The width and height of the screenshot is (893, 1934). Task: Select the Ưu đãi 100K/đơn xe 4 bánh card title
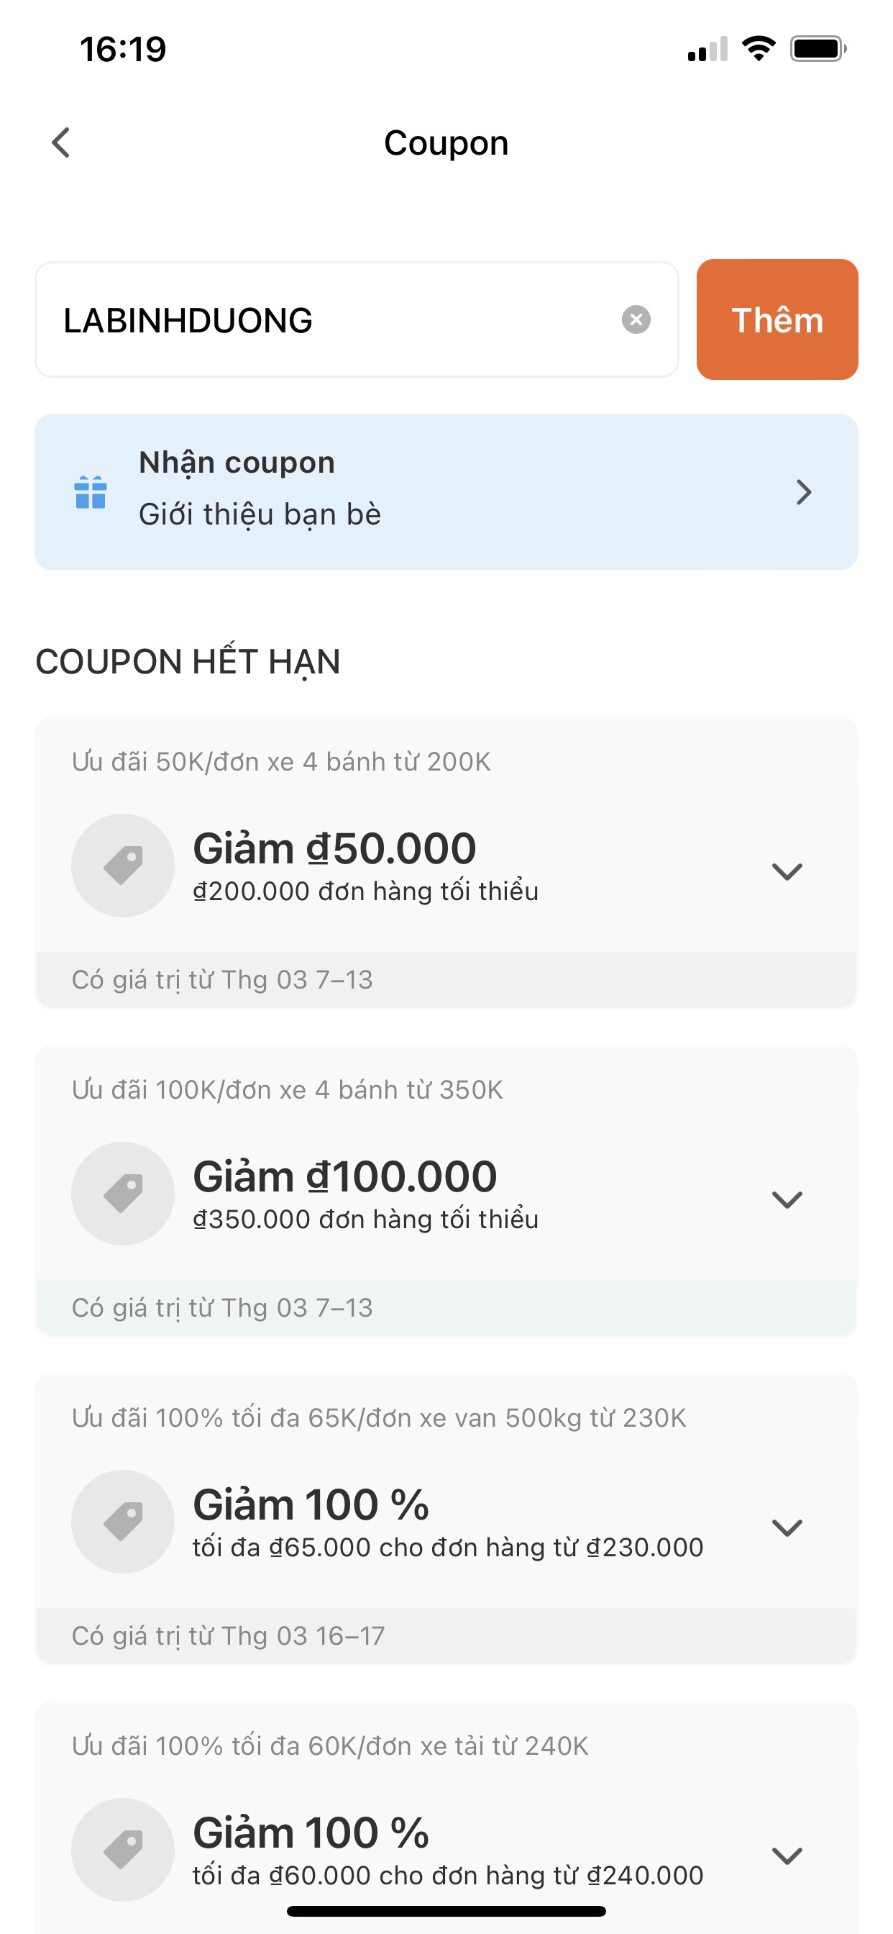(x=288, y=1090)
